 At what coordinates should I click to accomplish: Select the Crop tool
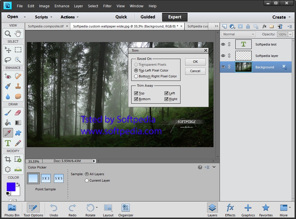coord(8,159)
